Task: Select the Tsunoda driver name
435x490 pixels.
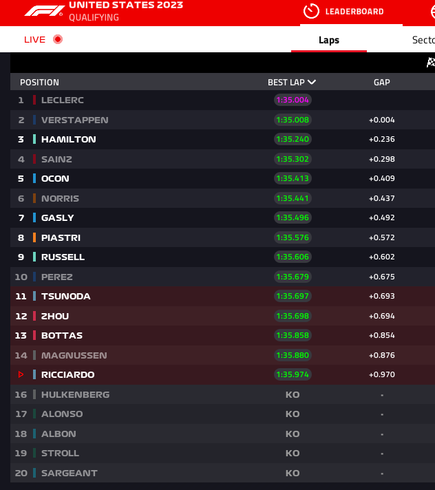Action: [66, 297]
